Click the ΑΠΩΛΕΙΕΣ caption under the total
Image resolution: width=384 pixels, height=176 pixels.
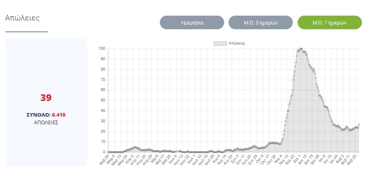[x=46, y=122]
